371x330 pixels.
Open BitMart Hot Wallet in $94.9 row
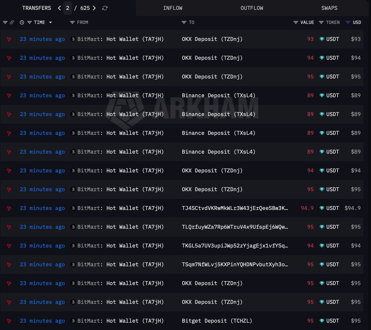(x=121, y=208)
